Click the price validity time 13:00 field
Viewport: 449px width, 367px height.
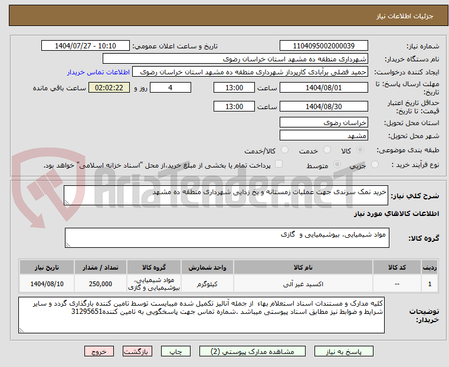[x=234, y=106]
